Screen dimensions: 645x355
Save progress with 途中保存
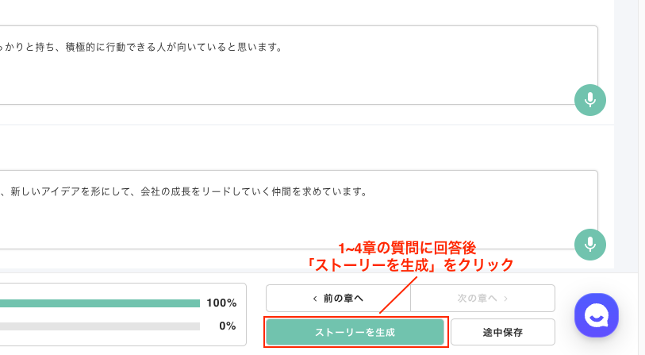tap(502, 331)
